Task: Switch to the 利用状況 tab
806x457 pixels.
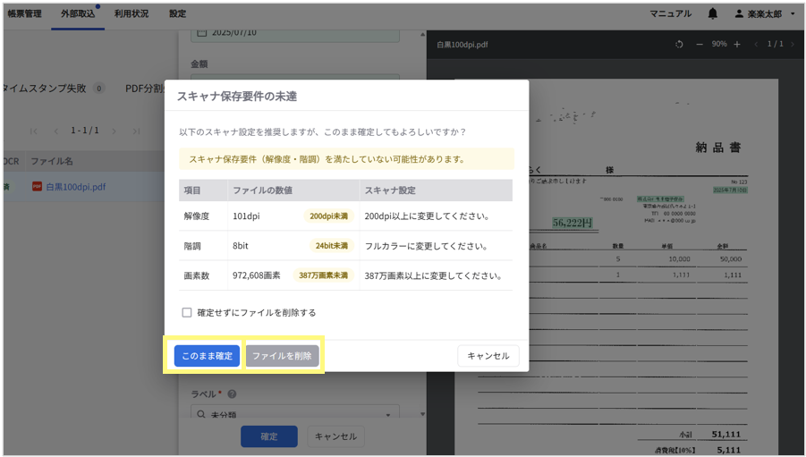Action: point(132,14)
